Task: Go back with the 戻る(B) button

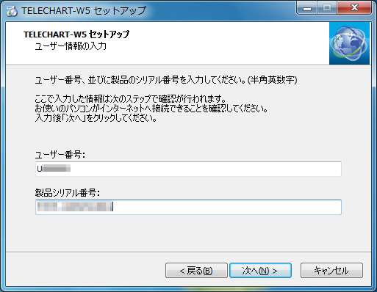Action: click(196, 271)
